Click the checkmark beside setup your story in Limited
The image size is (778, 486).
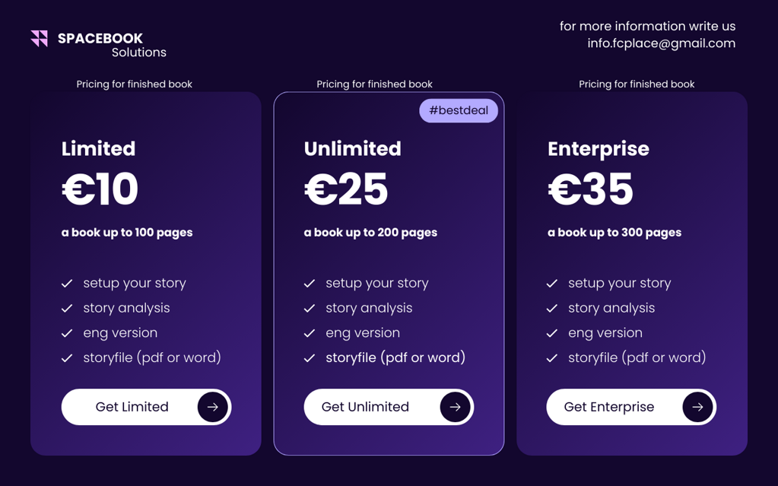click(x=66, y=283)
